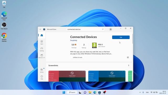This screenshot has width=168, height=95.
Task: Click the Screenshots heading
Action: [x=53, y=65]
